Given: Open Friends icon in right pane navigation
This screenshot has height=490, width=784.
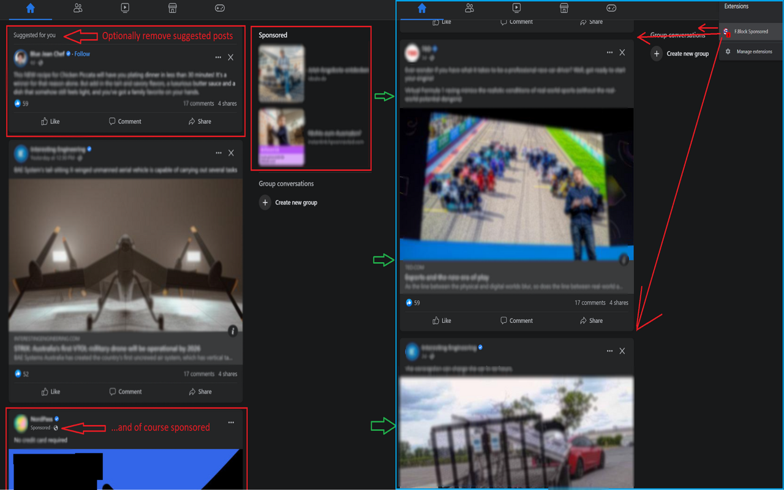Looking at the screenshot, I should click(469, 8).
